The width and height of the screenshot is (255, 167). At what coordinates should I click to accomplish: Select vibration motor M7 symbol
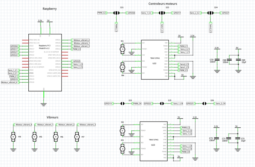pyautogui.click(x=76, y=137)
